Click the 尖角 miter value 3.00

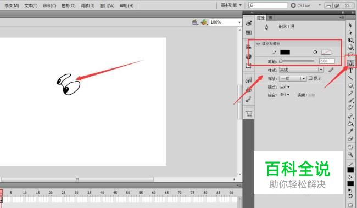click(311, 95)
